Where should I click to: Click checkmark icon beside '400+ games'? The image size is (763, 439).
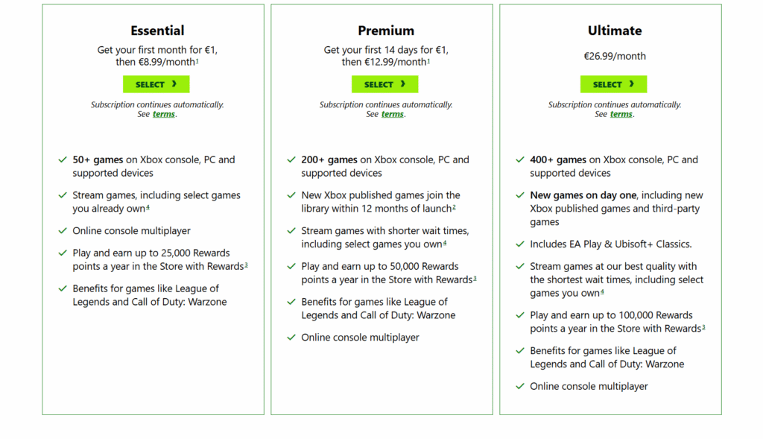coord(520,160)
